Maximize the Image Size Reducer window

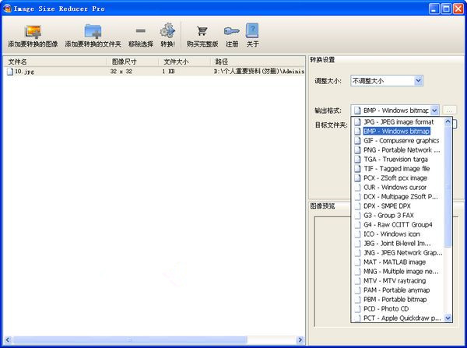click(x=446, y=9)
